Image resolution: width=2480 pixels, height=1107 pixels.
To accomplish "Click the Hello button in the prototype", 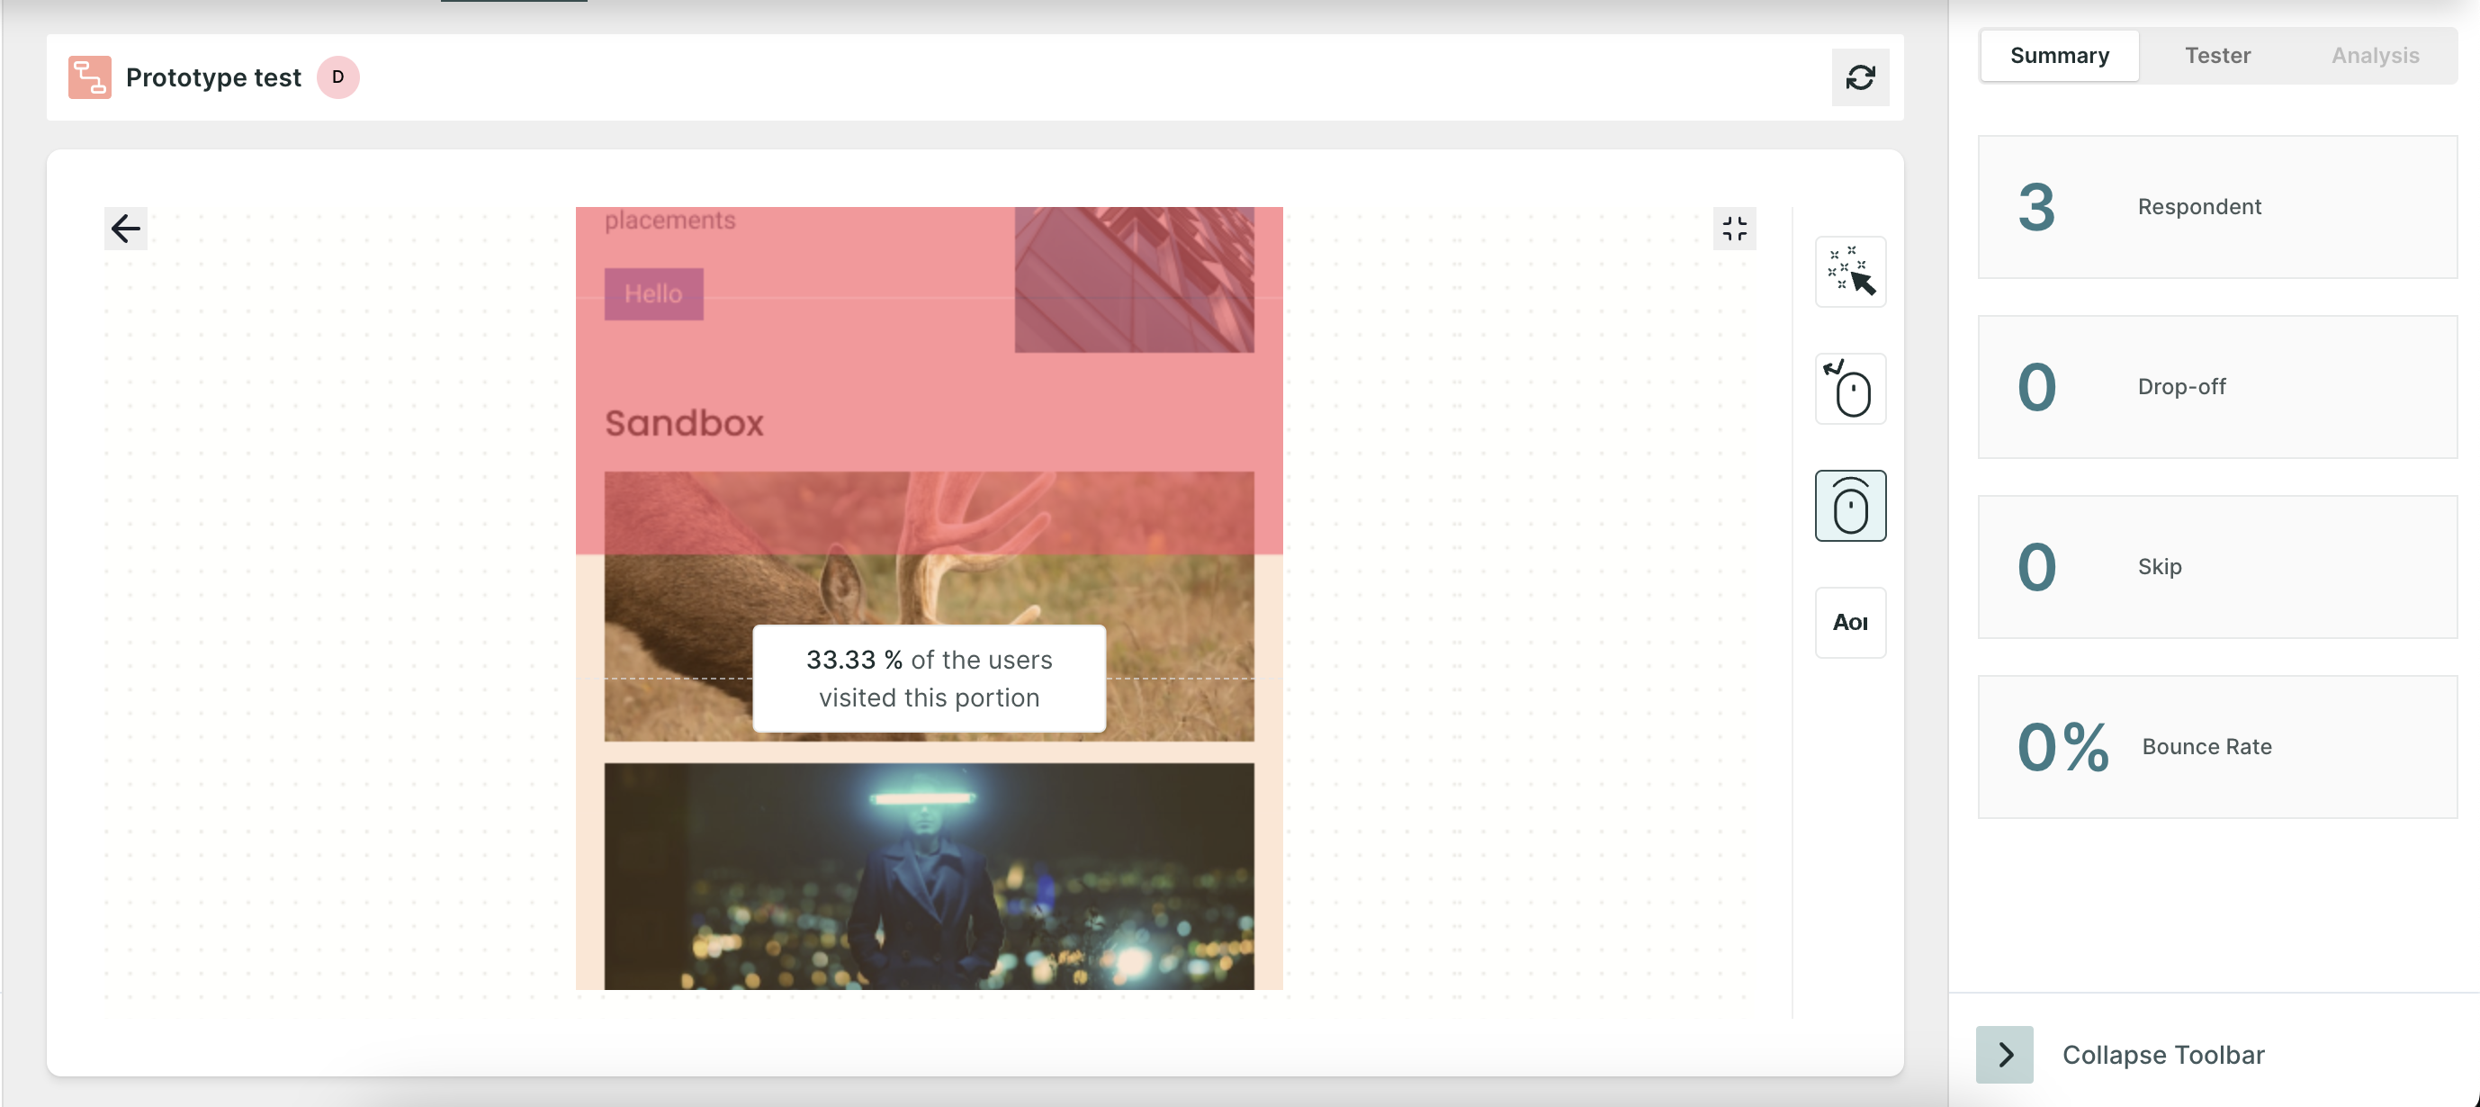I will tap(653, 293).
